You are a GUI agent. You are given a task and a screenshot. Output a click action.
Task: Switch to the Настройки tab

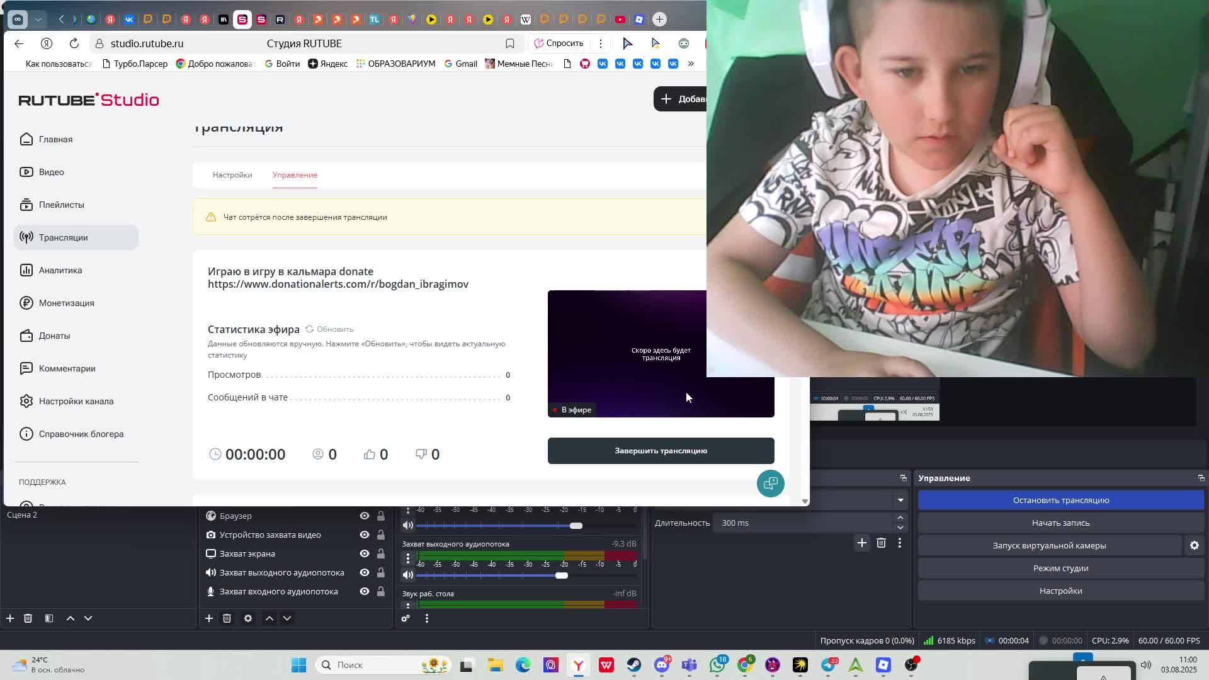coord(232,175)
